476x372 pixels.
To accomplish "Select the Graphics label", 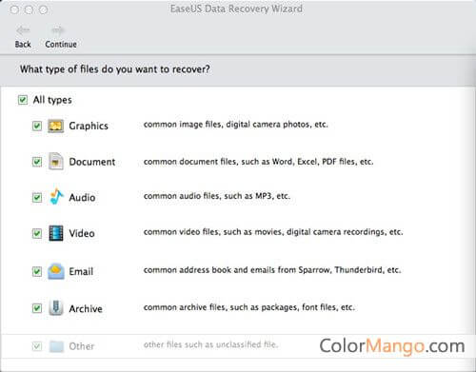I will coord(89,126).
